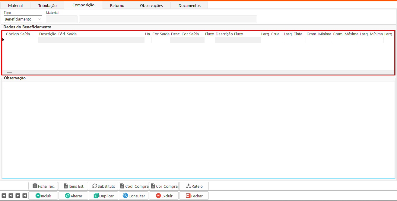Screen dimensions: 397x201
Task: Select the Documentos tab
Action: pos(189,5)
